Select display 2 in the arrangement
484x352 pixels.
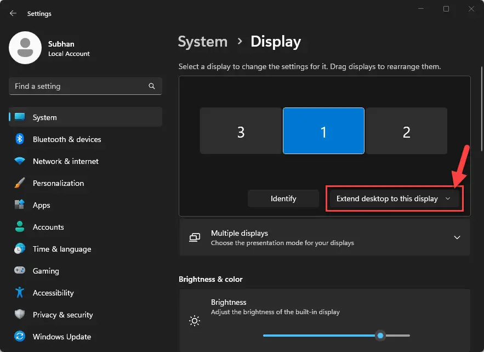[x=406, y=130]
